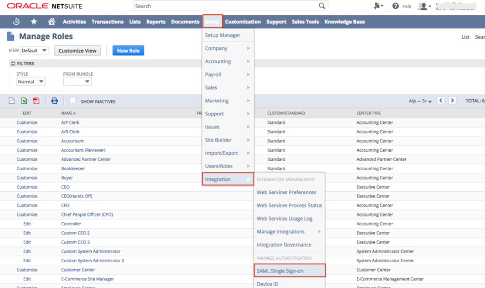Click the Help question mark icon

point(395,6)
